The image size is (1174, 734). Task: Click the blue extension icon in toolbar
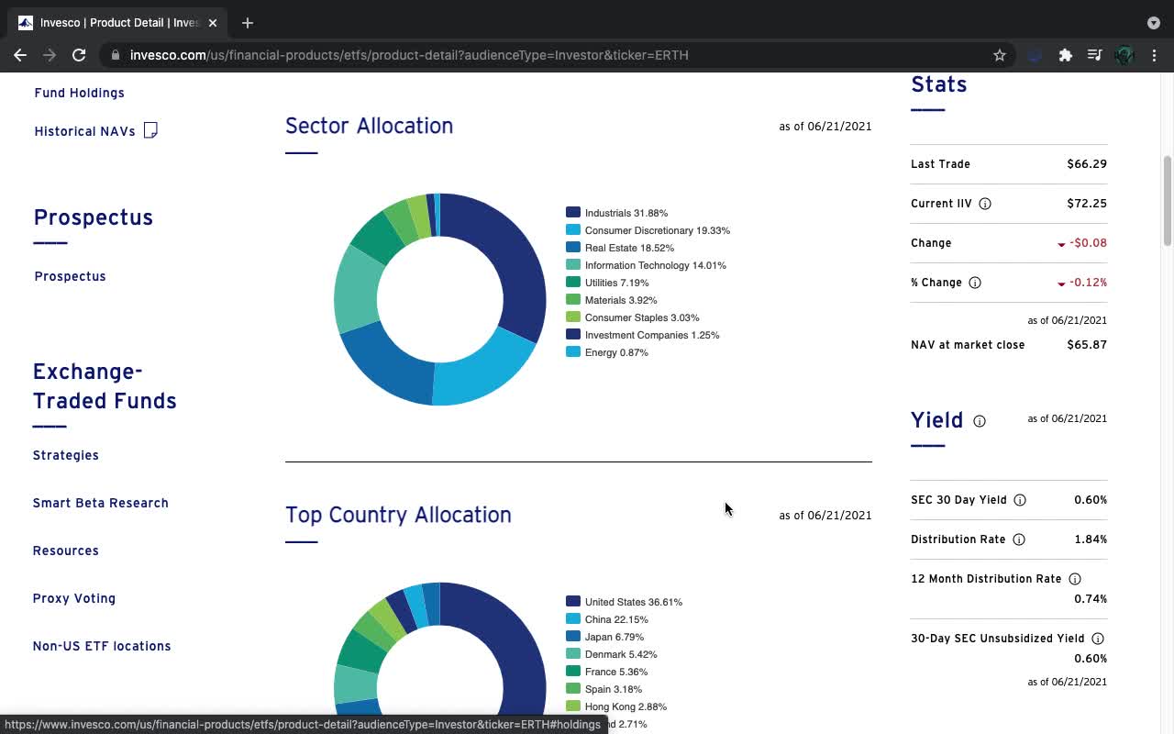click(x=1035, y=55)
